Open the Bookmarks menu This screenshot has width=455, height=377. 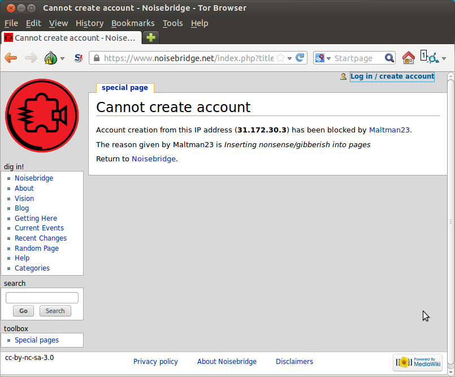pos(133,23)
